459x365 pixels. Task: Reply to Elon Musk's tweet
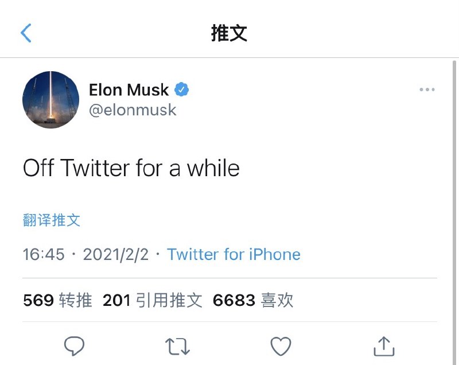click(75, 347)
